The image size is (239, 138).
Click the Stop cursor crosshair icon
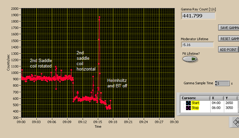click(x=188, y=108)
